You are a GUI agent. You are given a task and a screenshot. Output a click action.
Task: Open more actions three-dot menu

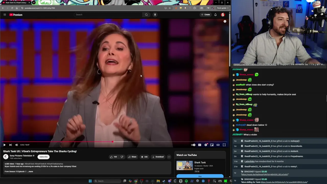coord(169,157)
